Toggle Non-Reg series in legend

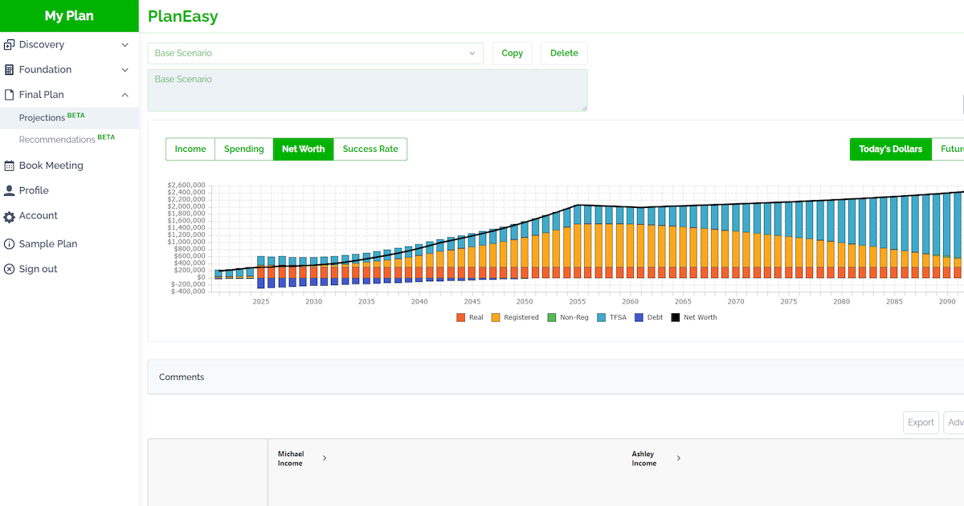click(568, 317)
